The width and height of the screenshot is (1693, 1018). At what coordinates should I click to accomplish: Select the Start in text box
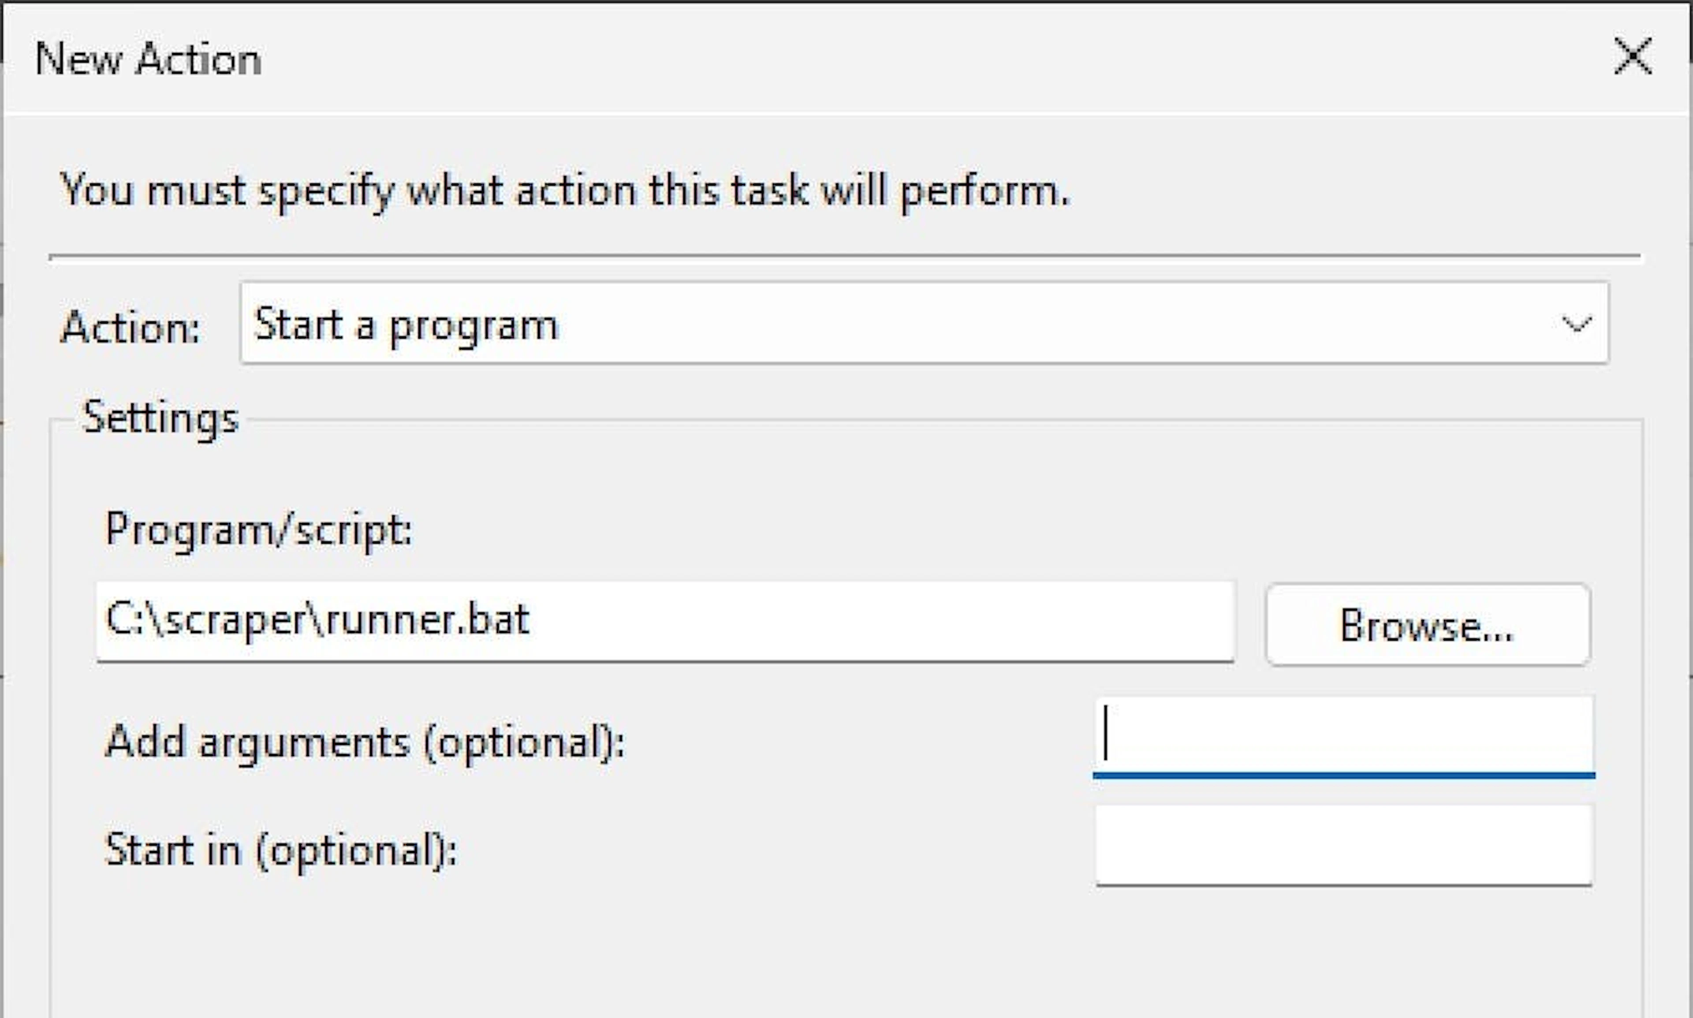[1343, 845]
